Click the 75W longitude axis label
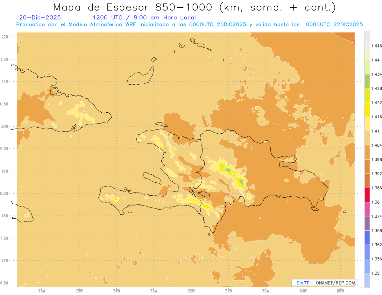382x295 pixels. [79, 291]
